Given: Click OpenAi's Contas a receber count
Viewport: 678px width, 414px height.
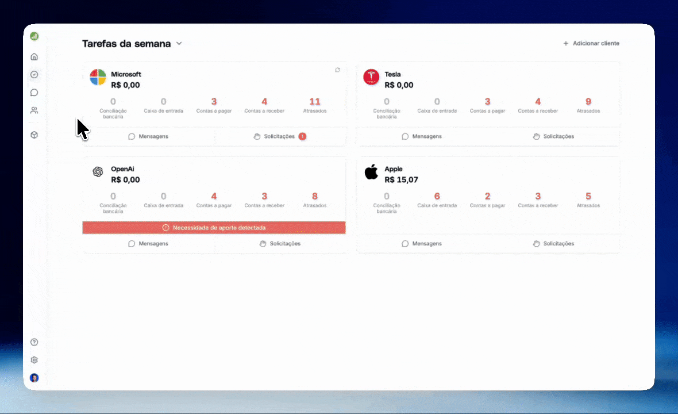Looking at the screenshot, I should tap(264, 197).
